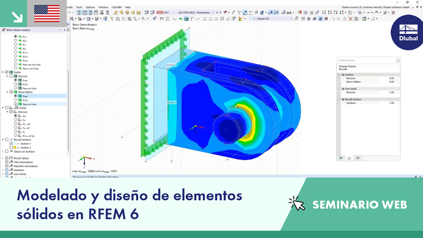
Task: Collapse the upper Line Welds tree node
Action: [3, 108]
